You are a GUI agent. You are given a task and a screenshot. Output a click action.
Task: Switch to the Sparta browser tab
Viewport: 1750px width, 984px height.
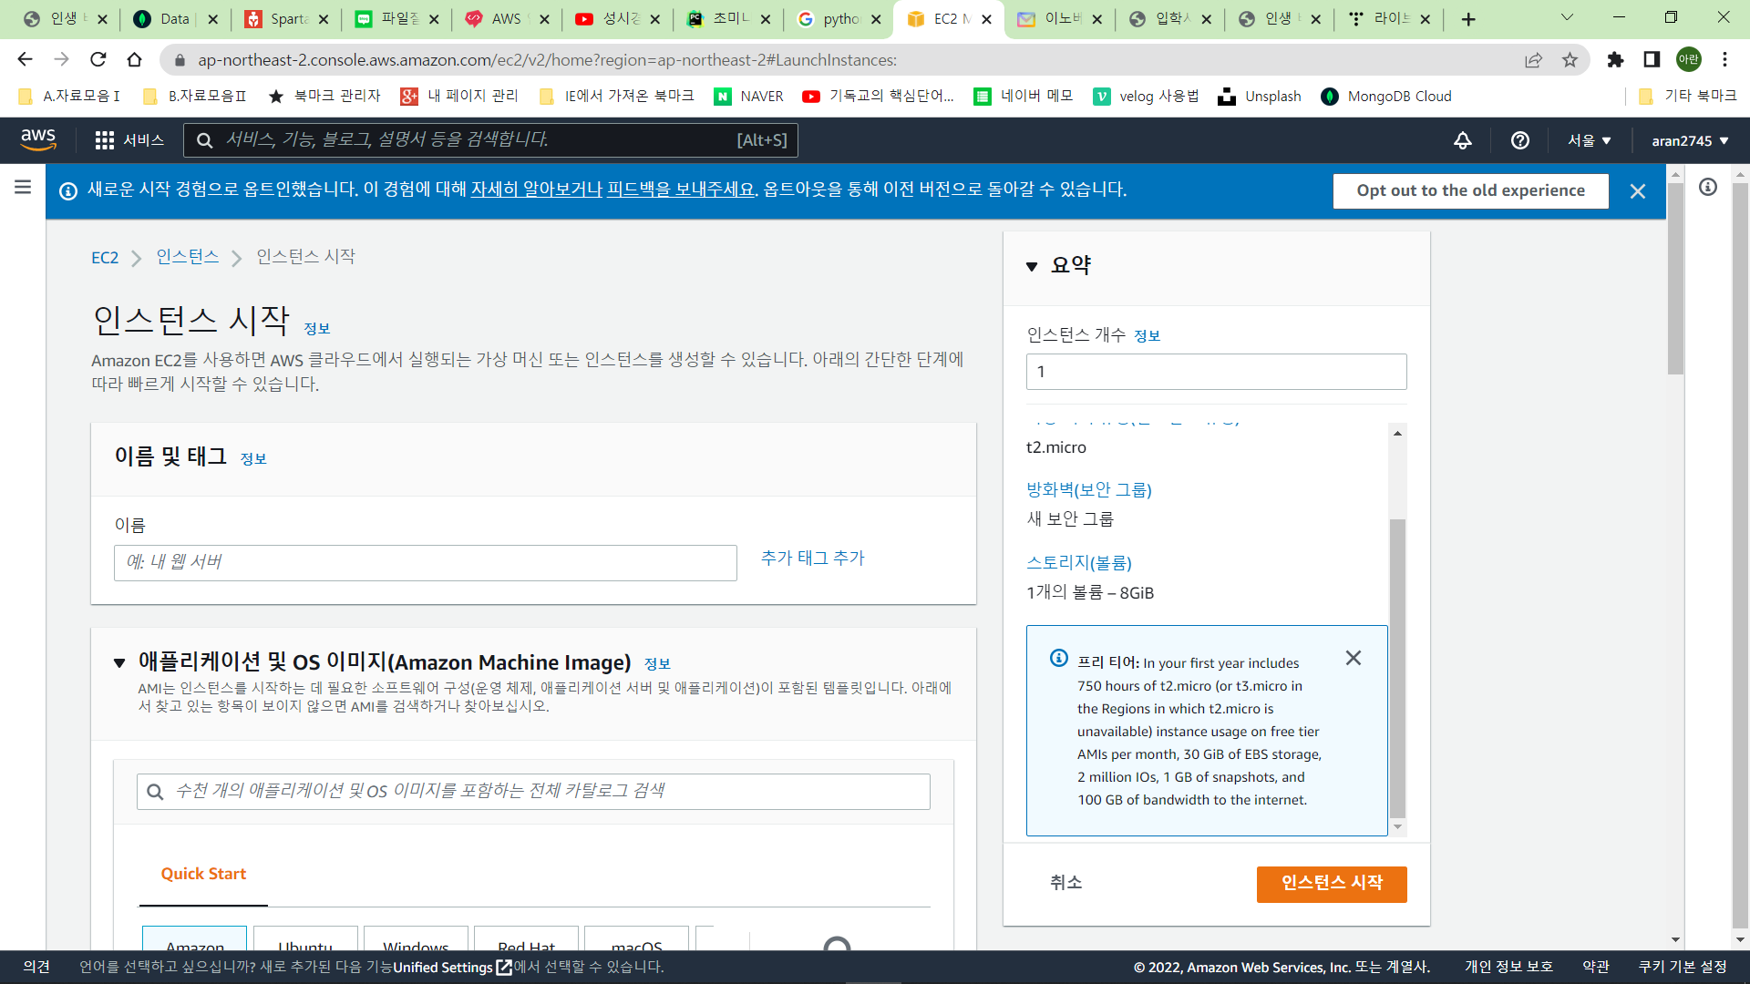coord(286,19)
